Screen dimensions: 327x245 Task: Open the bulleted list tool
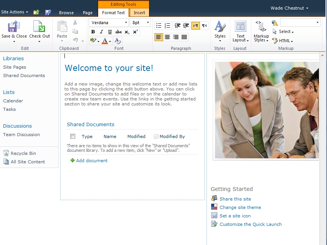159,25
